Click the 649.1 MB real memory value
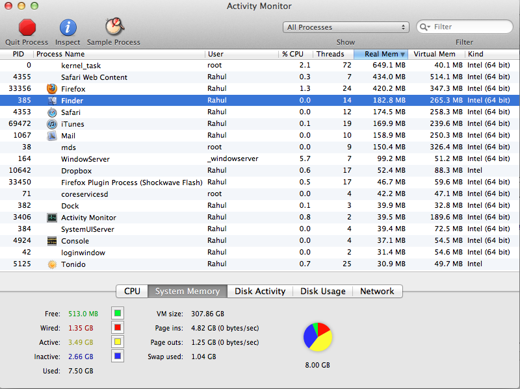The height and width of the screenshot is (389, 520). pos(389,65)
